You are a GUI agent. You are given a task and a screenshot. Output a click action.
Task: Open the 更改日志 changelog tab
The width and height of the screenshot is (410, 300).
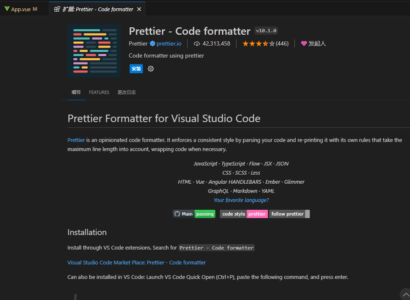[x=126, y=92]
